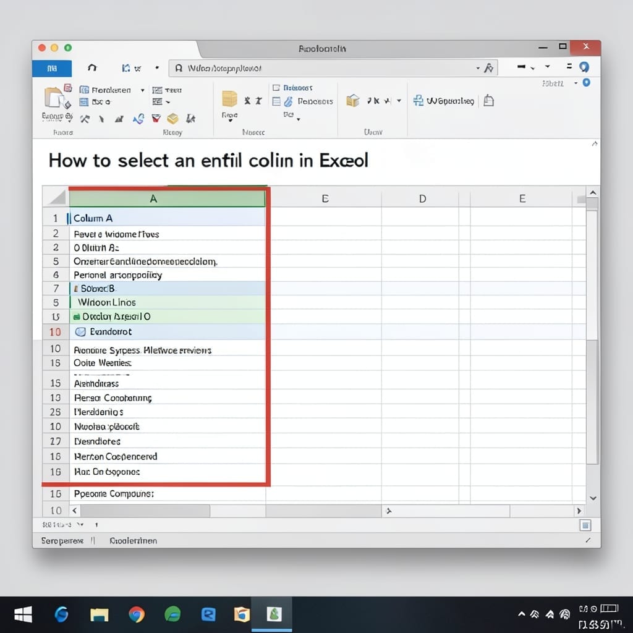
Task: Open dropdown arrow right of the 3D box group
Action: point(399,101)
